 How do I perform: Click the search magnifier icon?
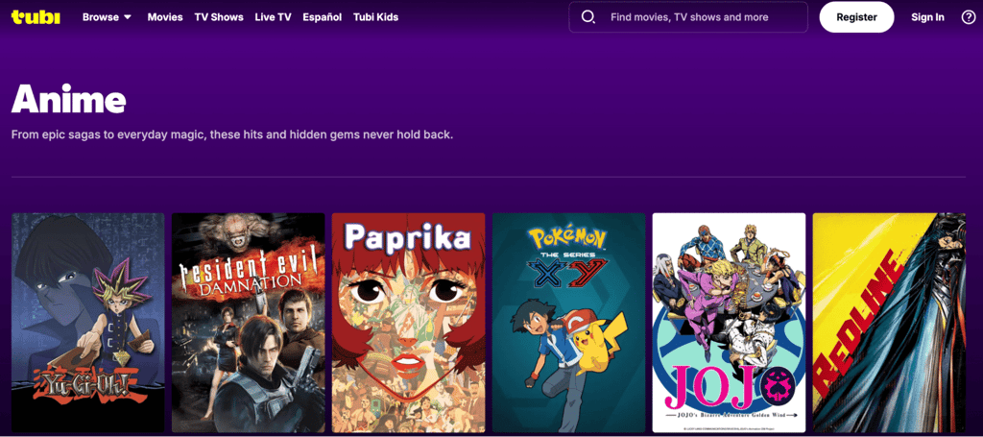click(588, 17)
